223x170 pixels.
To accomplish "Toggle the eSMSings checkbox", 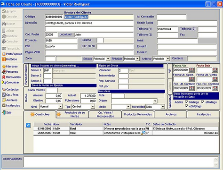I will point(186,106).
